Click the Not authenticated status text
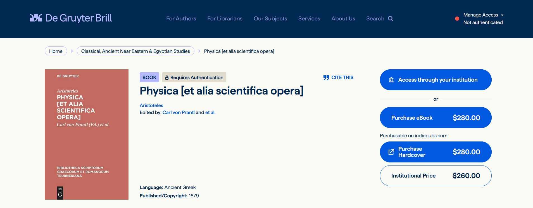Screen dimensions: 533x208 (x=483, y=22)
